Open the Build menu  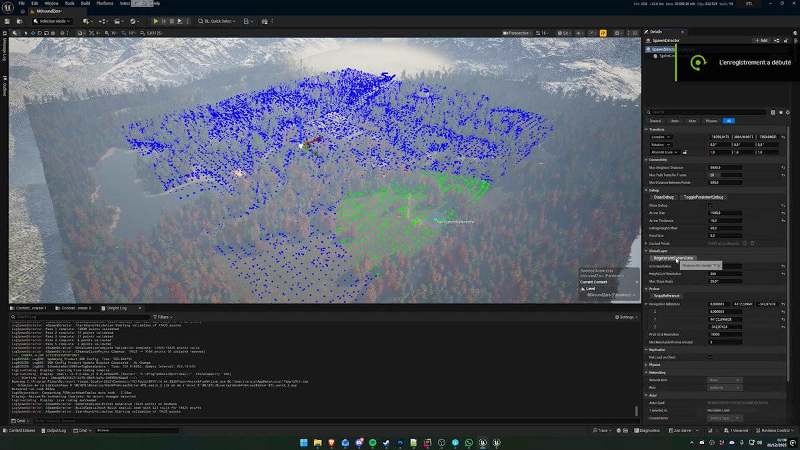pos(85,3)
